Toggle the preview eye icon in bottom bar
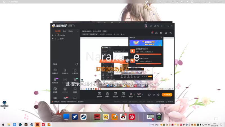Screen dimensions: 225x127 (154, 95)
